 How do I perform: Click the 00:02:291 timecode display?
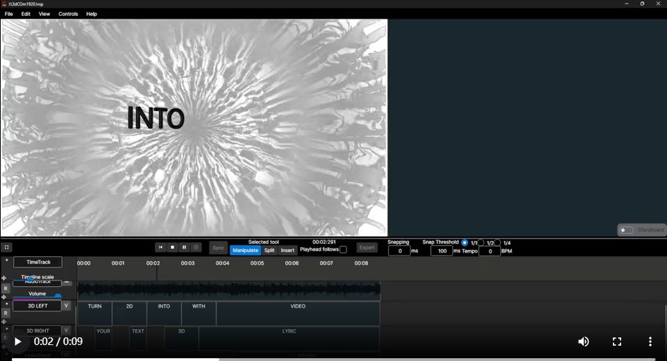click(324, 242)
